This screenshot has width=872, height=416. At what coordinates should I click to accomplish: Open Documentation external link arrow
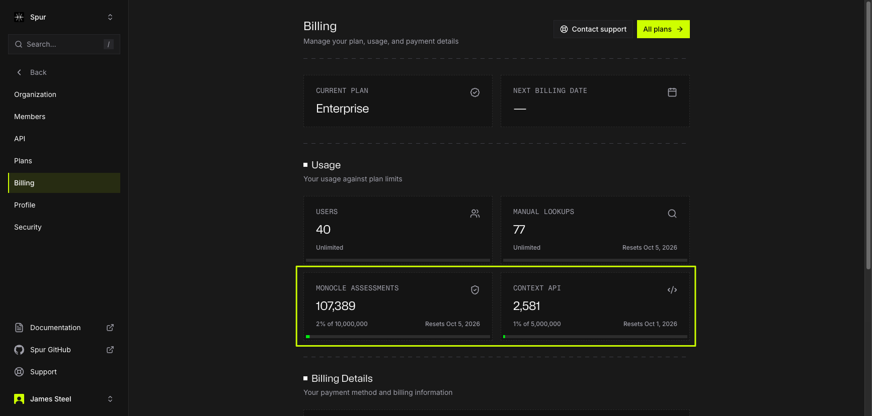110,328
